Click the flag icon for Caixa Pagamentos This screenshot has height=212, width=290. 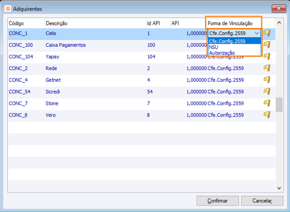click(x=267, y=45)
